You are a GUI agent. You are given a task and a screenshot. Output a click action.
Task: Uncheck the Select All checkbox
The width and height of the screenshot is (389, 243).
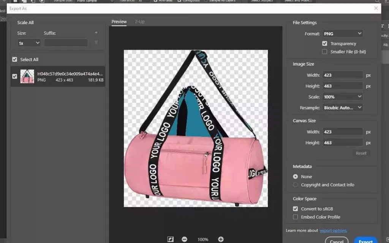coord(14,59)
